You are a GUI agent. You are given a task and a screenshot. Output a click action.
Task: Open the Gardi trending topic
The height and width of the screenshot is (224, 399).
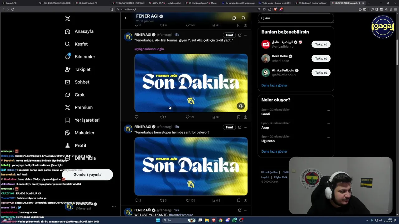pos(266,114)
